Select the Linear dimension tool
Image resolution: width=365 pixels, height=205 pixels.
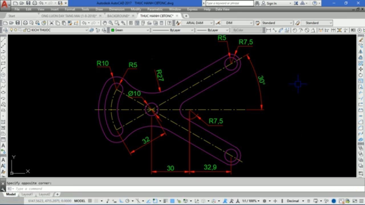click(x=268, y=30)
